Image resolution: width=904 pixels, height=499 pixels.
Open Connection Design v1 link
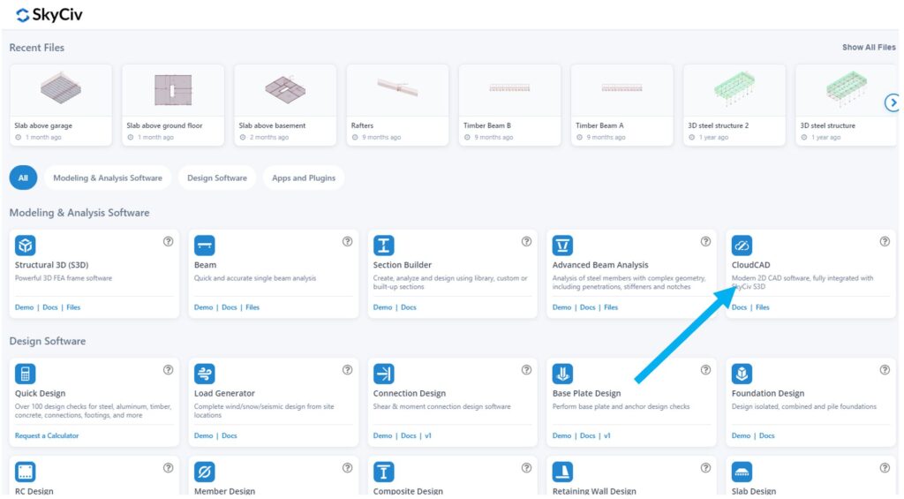[x=428, y=436]
